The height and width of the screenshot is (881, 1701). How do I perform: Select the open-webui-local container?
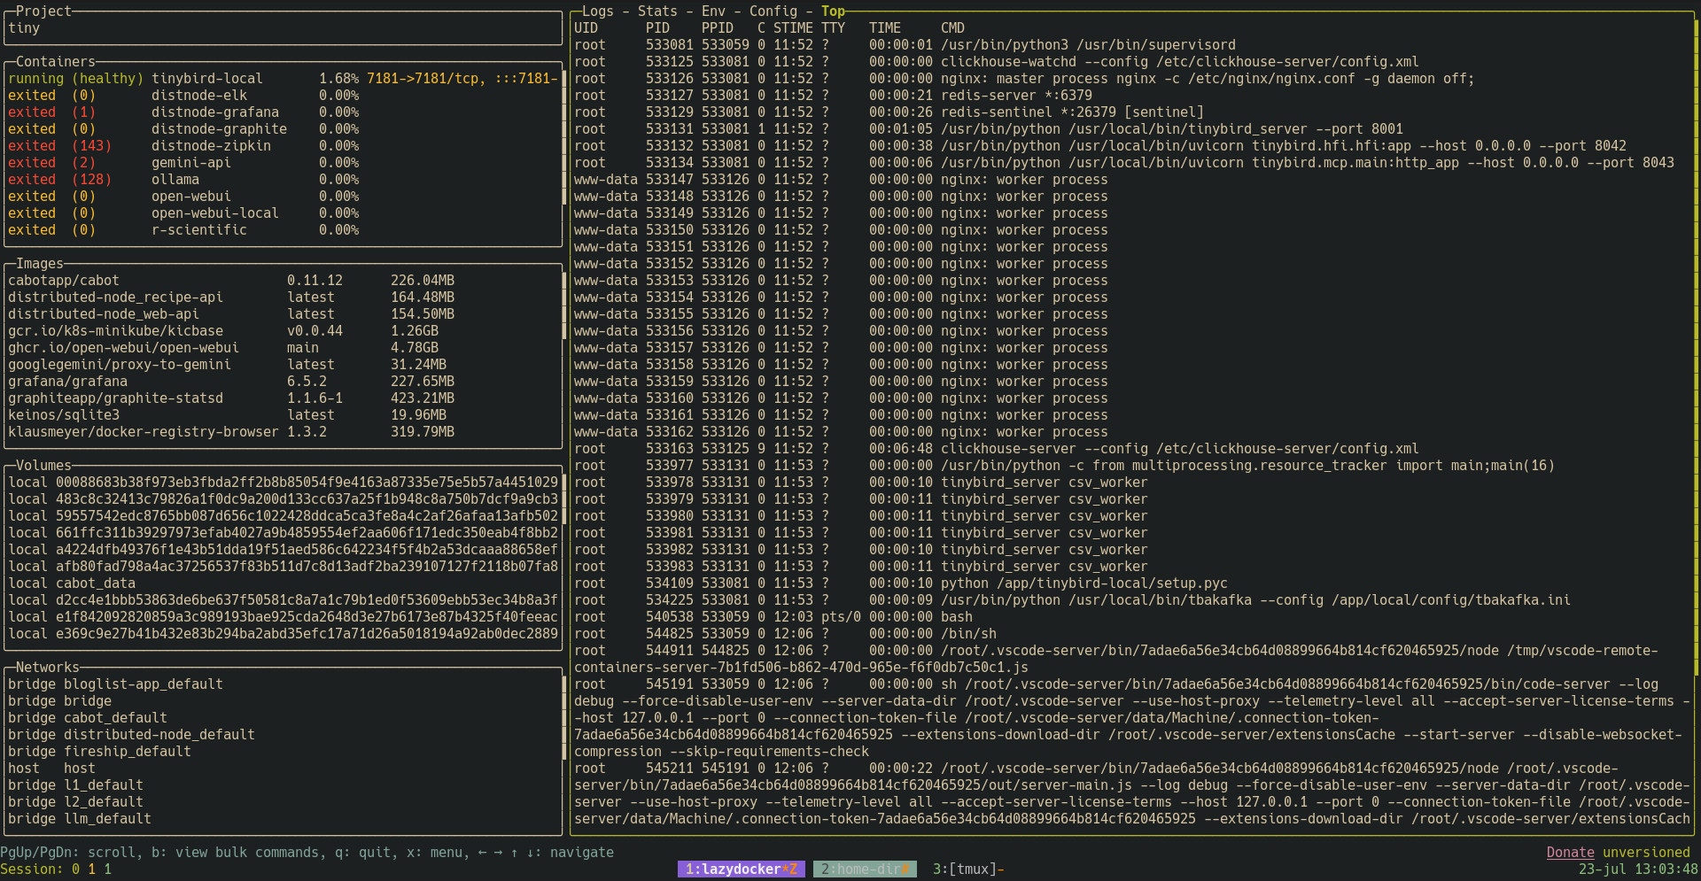(x=214, y=213)
